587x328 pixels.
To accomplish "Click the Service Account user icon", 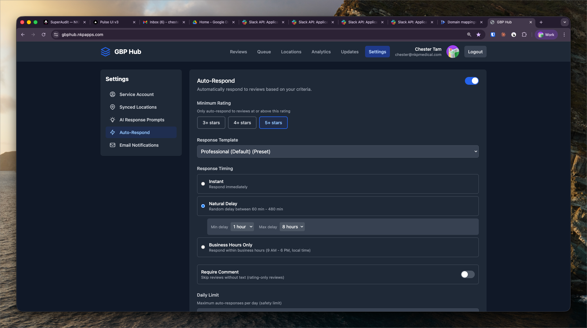I will tap(113, 94).
